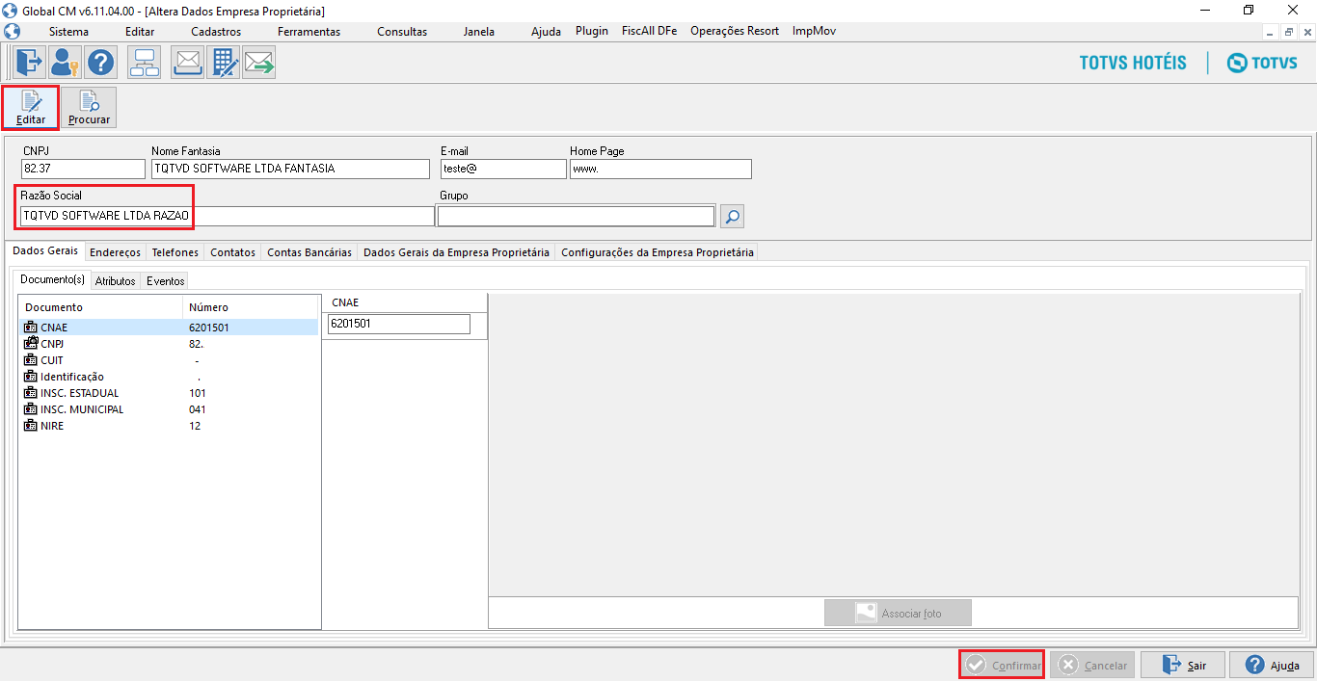Click the Cancelar button
Image resolution: width=1317 pixels, height=682 pixels.
point(1091,665)
